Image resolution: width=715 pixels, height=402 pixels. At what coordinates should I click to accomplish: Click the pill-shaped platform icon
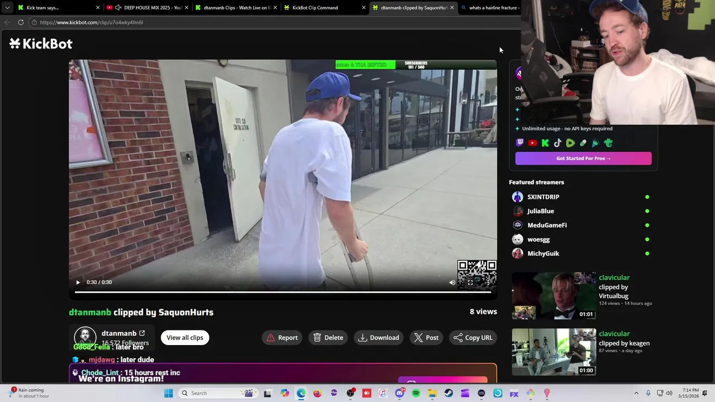tap(583, 143)
